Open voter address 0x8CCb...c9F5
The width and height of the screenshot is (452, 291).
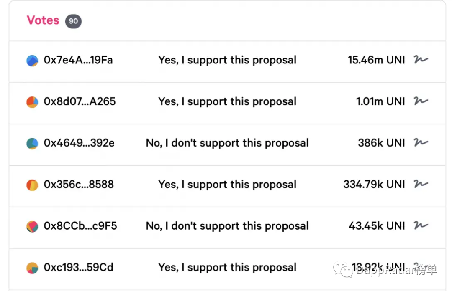click(x=80, y=226)
